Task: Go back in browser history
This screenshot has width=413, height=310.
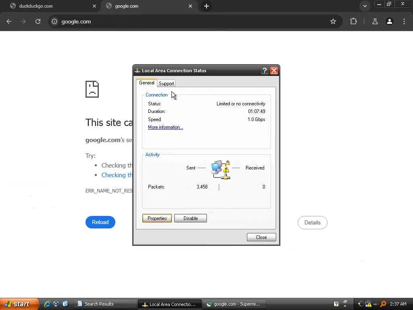Action: (9, 22)
